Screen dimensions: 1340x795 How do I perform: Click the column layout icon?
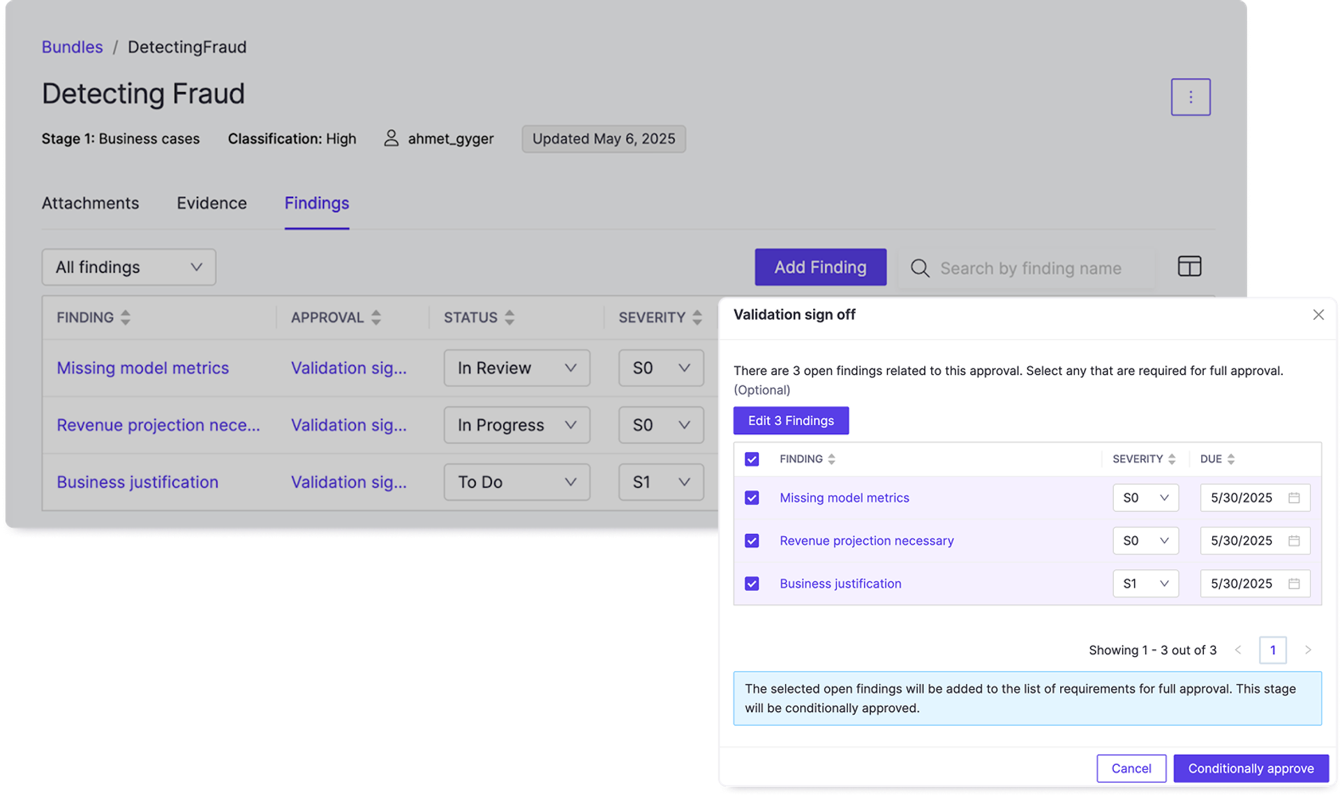[x=1189, y=266]
